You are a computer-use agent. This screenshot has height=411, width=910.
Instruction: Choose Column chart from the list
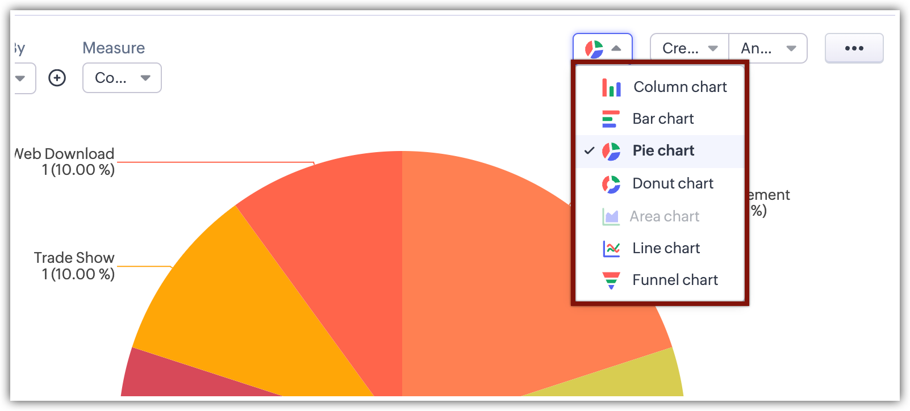coord(680,87)
